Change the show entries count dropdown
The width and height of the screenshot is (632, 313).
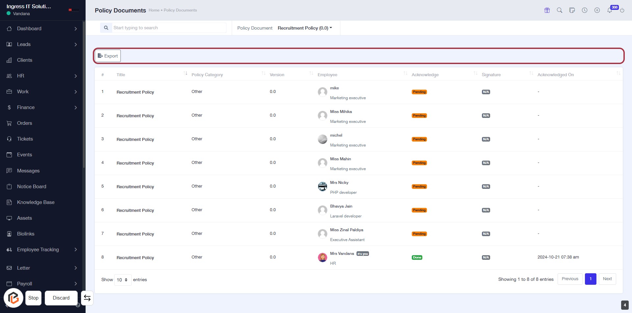tap(122, 280)
